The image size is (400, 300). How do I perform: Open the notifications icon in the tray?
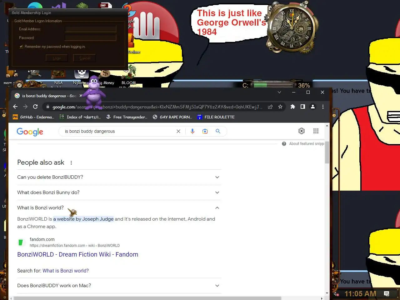387,294
